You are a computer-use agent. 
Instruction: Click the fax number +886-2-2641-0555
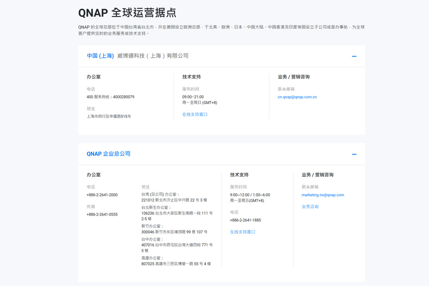(102, 214)
